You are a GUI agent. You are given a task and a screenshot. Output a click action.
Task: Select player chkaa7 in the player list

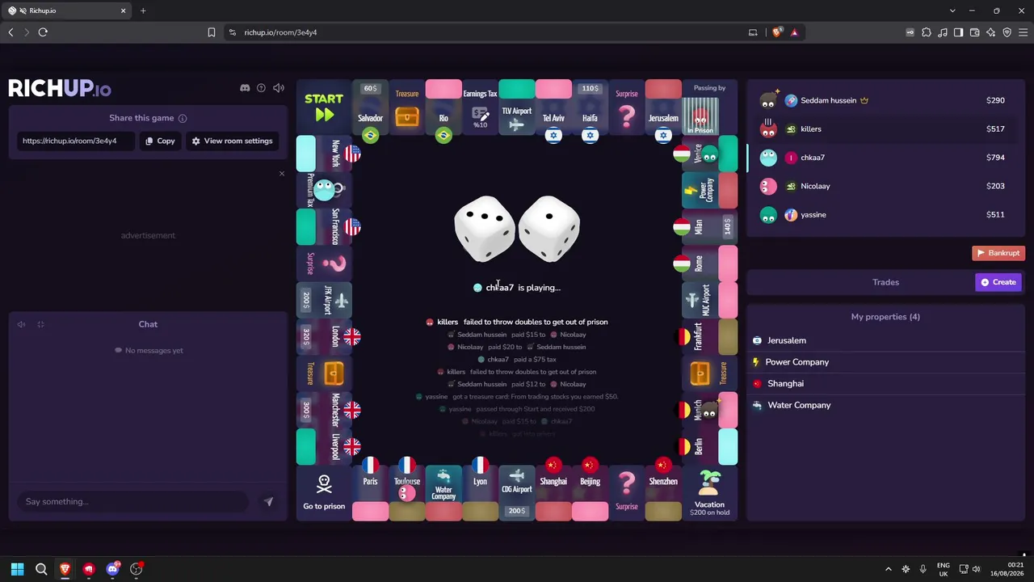(885, 158)
